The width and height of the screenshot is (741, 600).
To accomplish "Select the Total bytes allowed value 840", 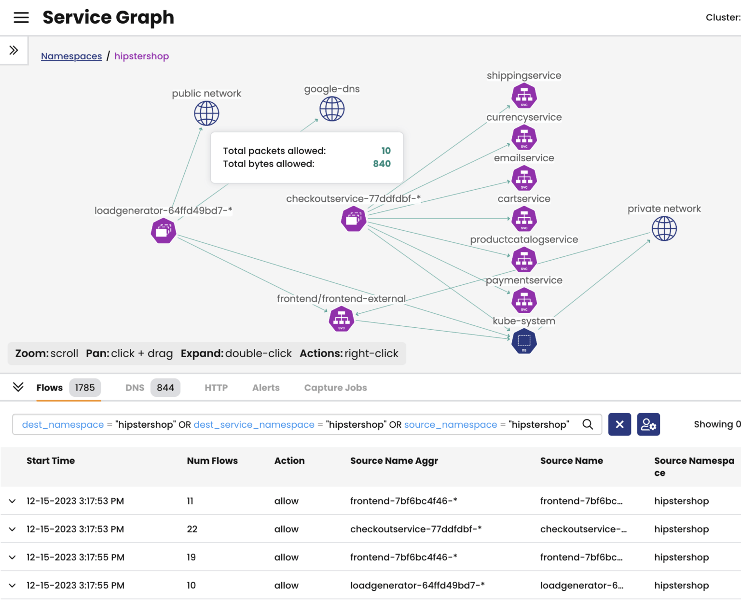I will 382,164.
